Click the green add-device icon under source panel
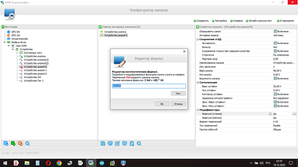Image resolution: width=298 pixels, height=167 pixels. pos(13,143)
